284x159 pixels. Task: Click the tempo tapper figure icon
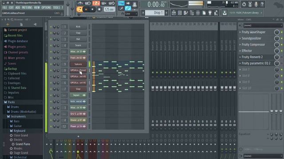(x=216, y=13)
